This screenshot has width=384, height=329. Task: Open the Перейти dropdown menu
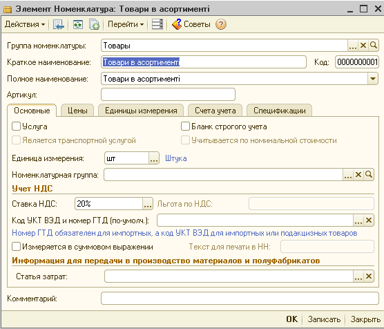tap(126, 24)
